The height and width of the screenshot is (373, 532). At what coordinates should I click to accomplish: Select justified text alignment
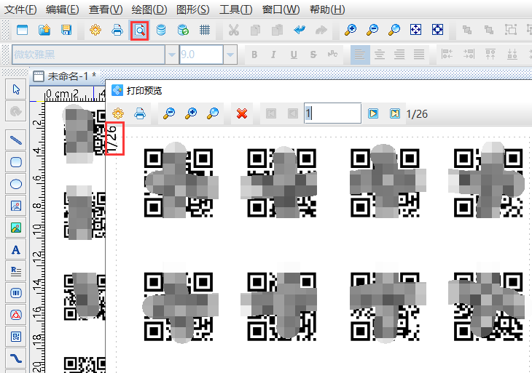click(419, 55)
